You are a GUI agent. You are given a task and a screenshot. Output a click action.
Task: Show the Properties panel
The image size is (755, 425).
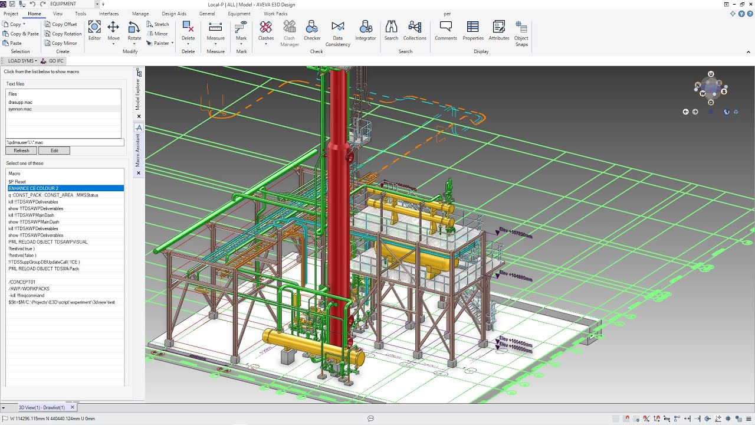click(473, 31)
